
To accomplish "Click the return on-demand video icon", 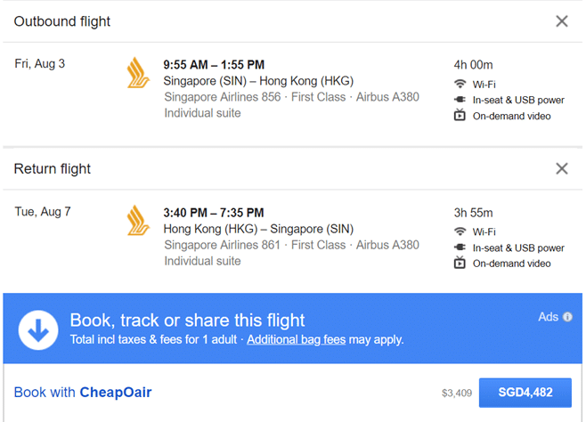I will pyautogui.click(x=460, y=263).
